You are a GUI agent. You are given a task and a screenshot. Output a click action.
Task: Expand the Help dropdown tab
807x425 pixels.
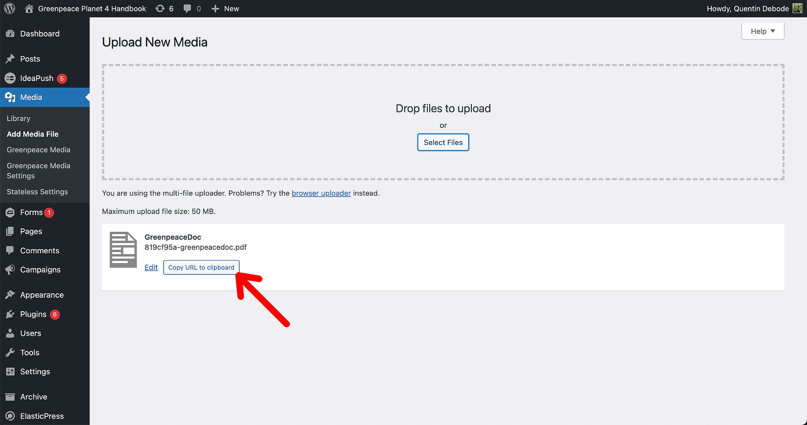pos(763,31)
